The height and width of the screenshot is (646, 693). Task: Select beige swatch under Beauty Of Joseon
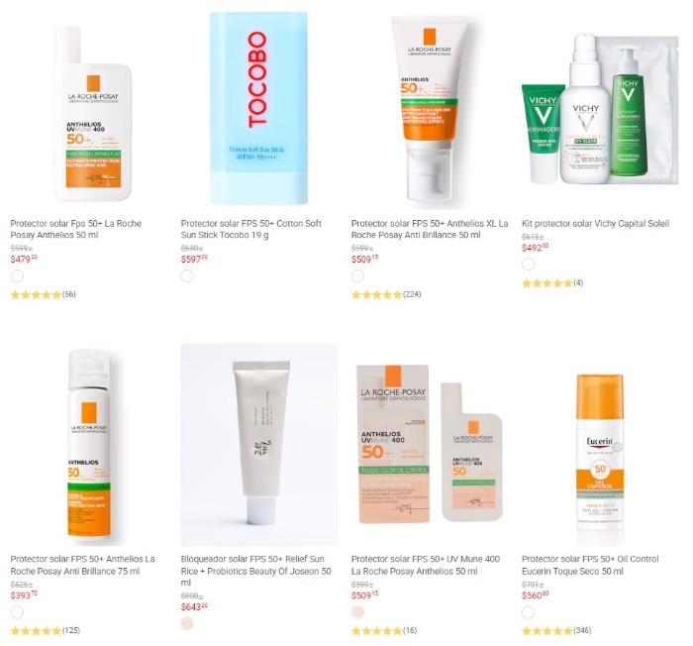187,624
